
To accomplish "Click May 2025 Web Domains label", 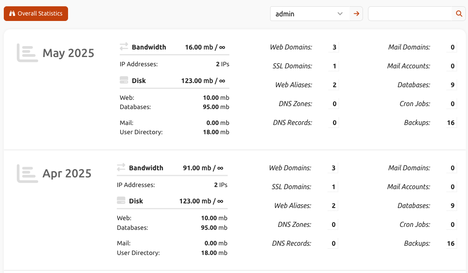I will (291, 47).
